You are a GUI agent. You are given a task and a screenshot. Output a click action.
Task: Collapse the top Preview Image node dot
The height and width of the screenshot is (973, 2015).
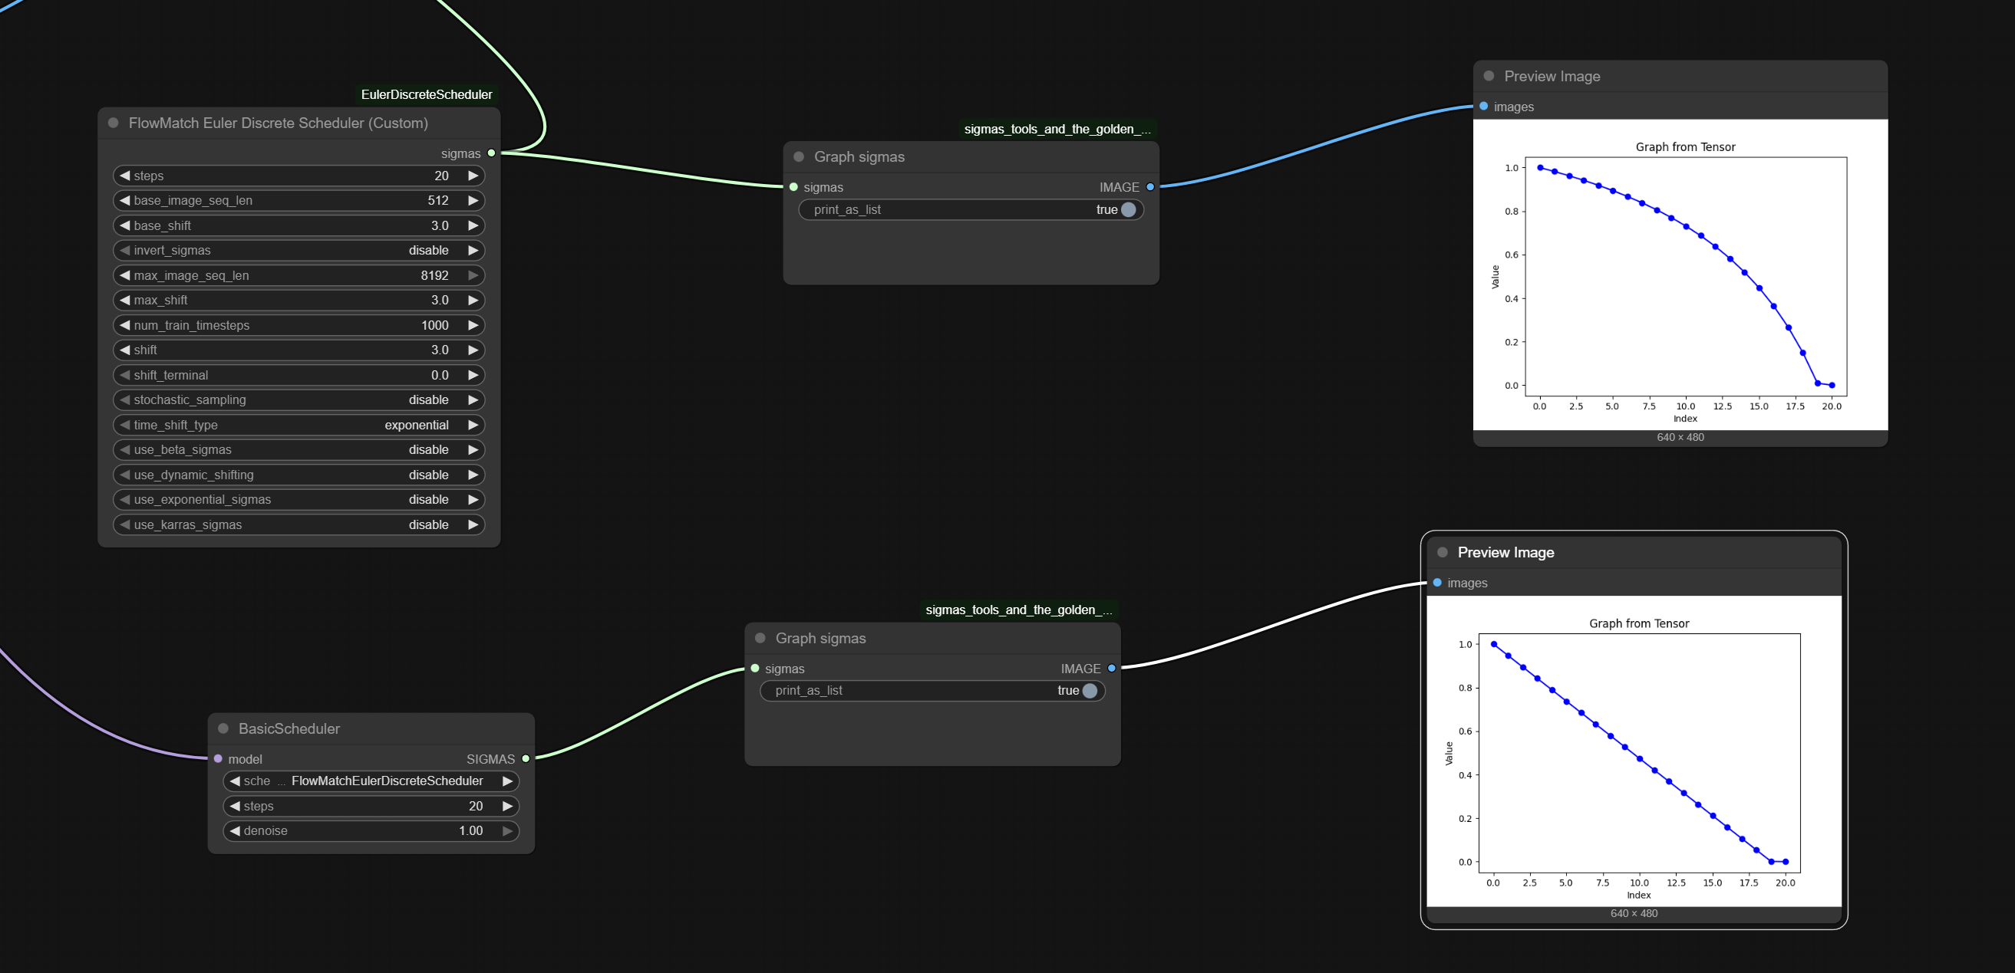1489,76
